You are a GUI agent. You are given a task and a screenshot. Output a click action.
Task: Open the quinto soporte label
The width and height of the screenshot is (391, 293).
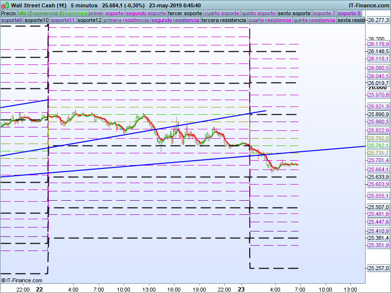[259, 13]
